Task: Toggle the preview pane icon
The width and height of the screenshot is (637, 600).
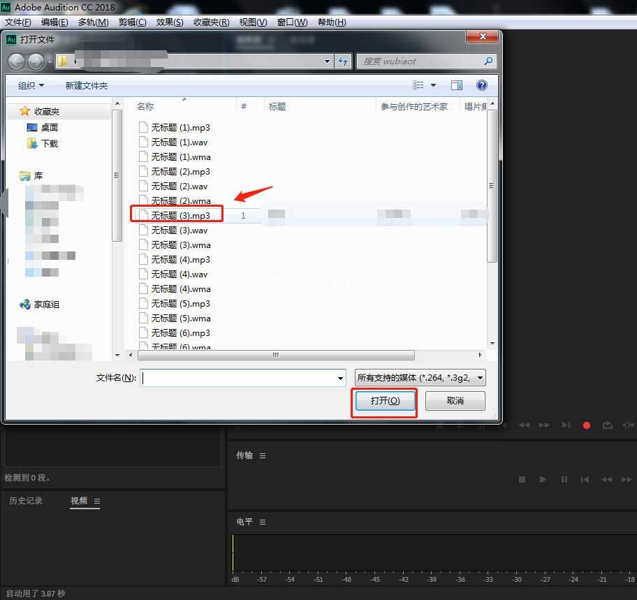Action: (x=457, y=85)
